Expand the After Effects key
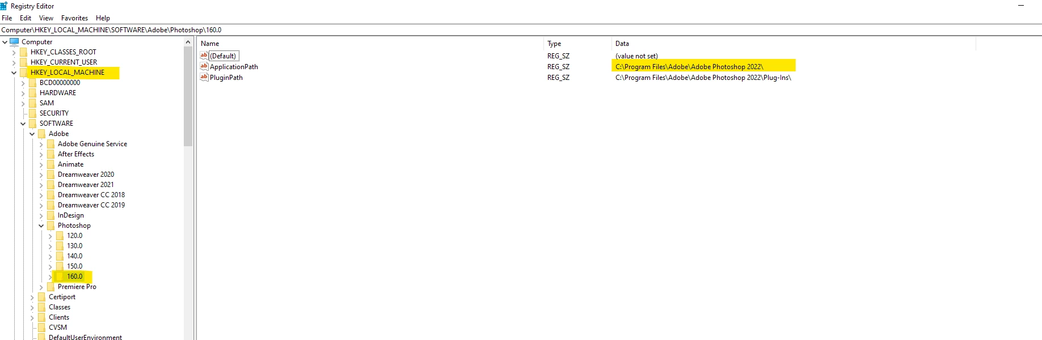1042x340 pixels. pos(41,154)
